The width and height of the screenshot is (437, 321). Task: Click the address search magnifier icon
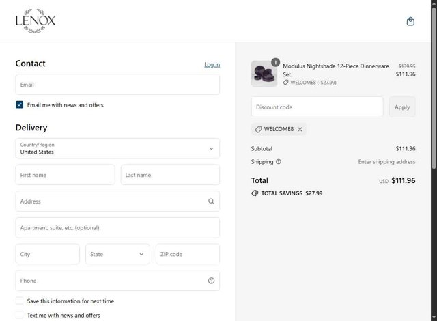point(211,201)
